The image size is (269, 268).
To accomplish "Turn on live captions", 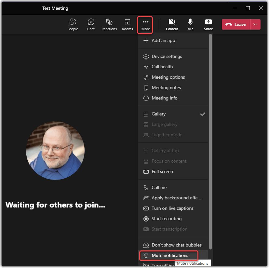I will pos(172,208).
